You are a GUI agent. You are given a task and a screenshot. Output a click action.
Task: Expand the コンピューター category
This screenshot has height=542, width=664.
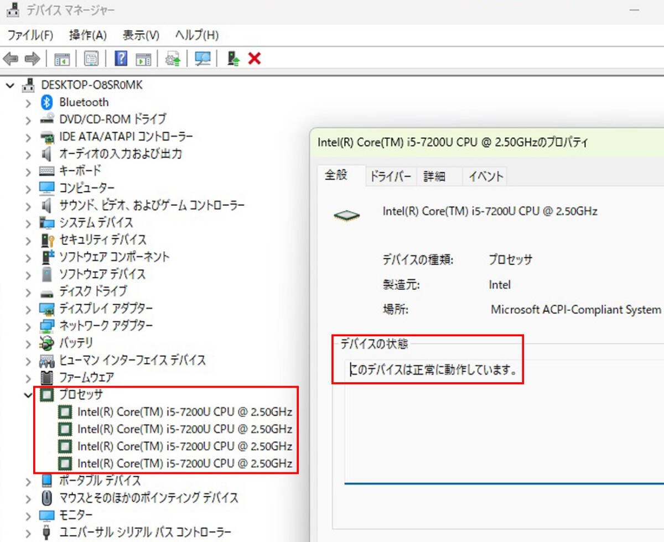point(28,188)
